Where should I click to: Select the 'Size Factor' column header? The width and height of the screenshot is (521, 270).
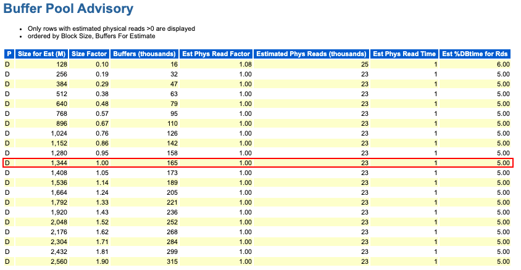pos(89,54)
